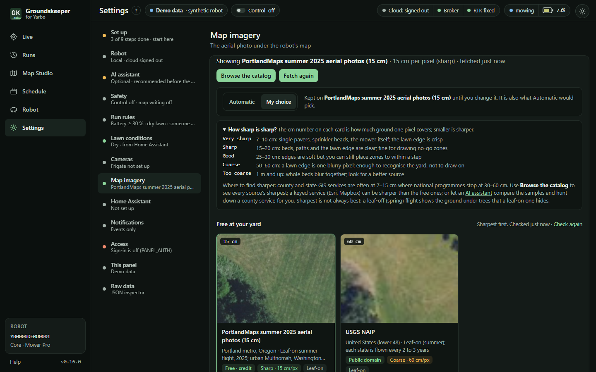This screenshot has width=596, height=372.
Task: Open the Runs history icon
Action: point(14,55)
